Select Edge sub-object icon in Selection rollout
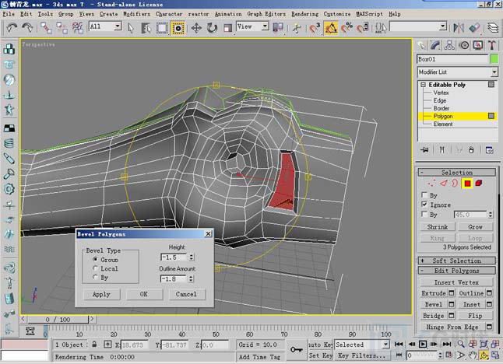The image size is (503, 364). pyautogui.click(x=443, y=184)
